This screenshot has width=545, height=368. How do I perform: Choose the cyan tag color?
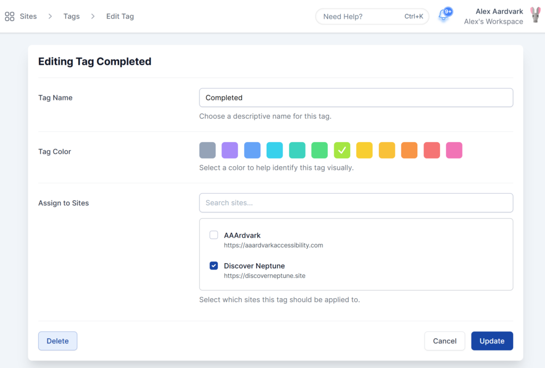[275, 150]
